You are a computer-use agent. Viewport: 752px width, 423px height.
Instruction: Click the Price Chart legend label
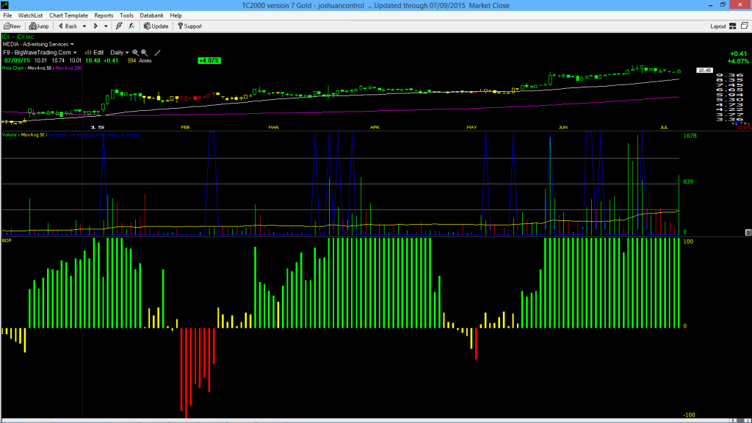click(x=13, y=68)
